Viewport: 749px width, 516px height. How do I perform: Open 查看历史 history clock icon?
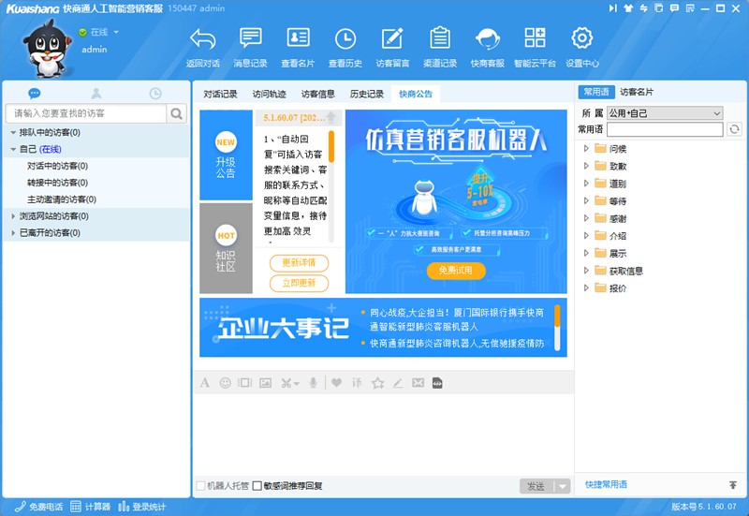345,39
